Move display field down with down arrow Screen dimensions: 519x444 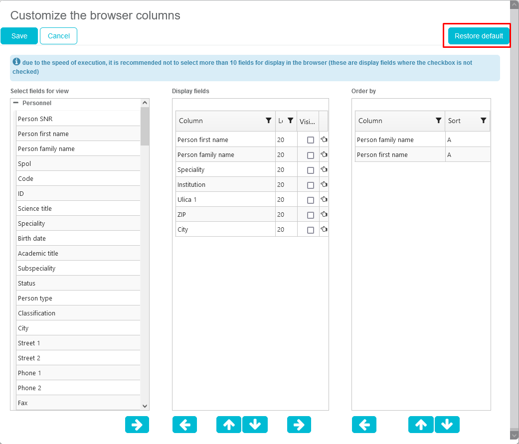[255, 425]
